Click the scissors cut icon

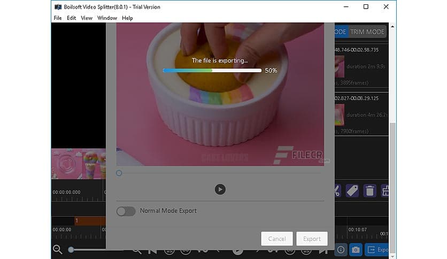pos(337,191)
